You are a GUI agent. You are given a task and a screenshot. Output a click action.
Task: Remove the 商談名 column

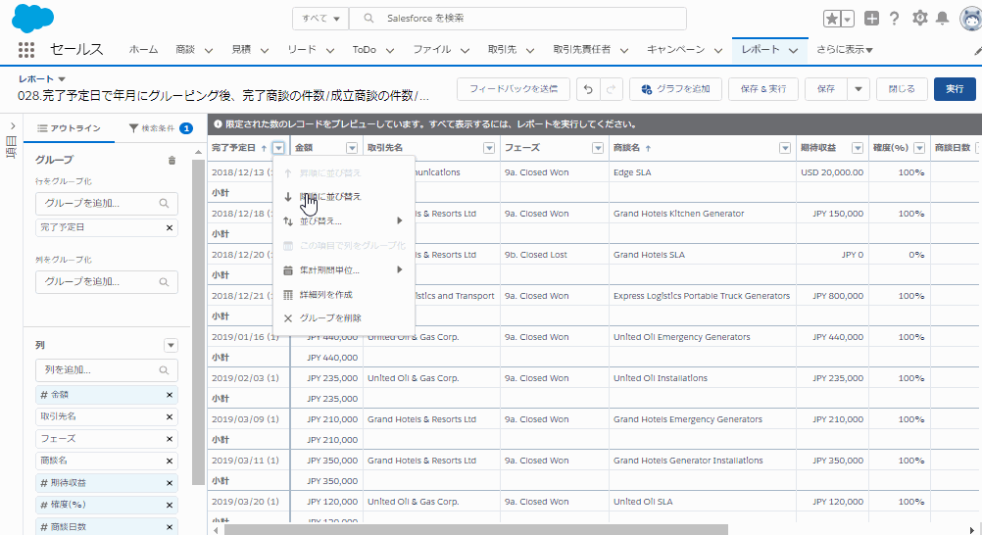tap(170, 462)
